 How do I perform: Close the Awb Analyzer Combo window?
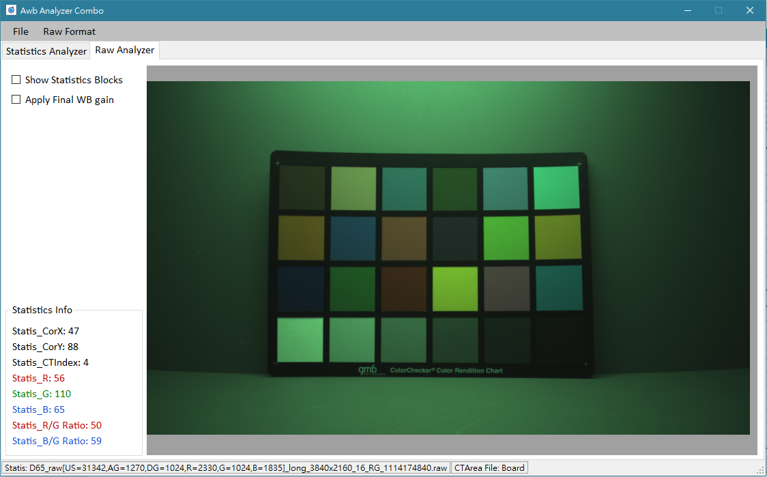750,10
